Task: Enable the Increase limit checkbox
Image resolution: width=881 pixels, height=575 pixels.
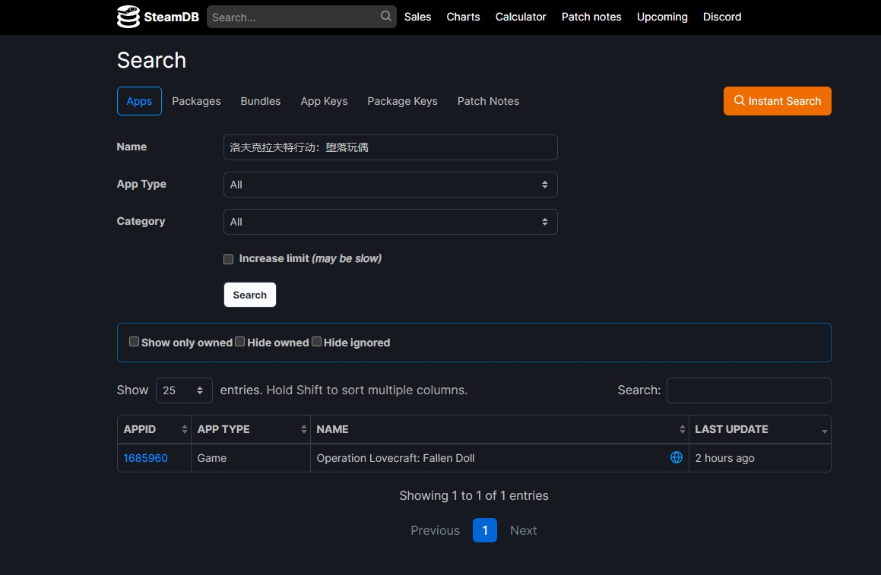Action: pyautogui.click(x=228, y=259)
